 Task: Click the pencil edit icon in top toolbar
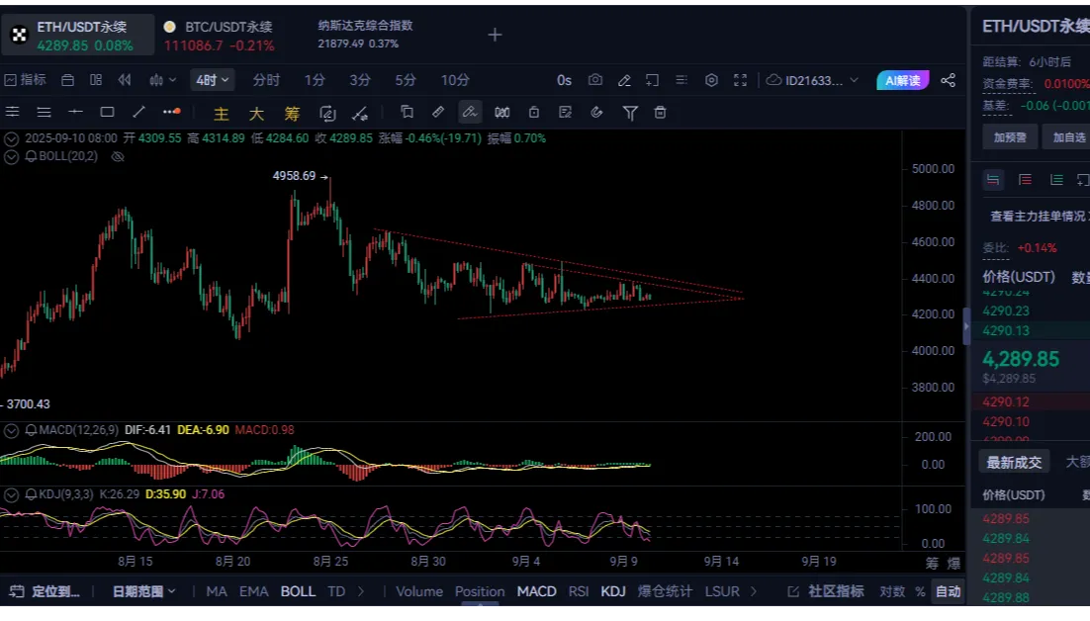[624, 80]
